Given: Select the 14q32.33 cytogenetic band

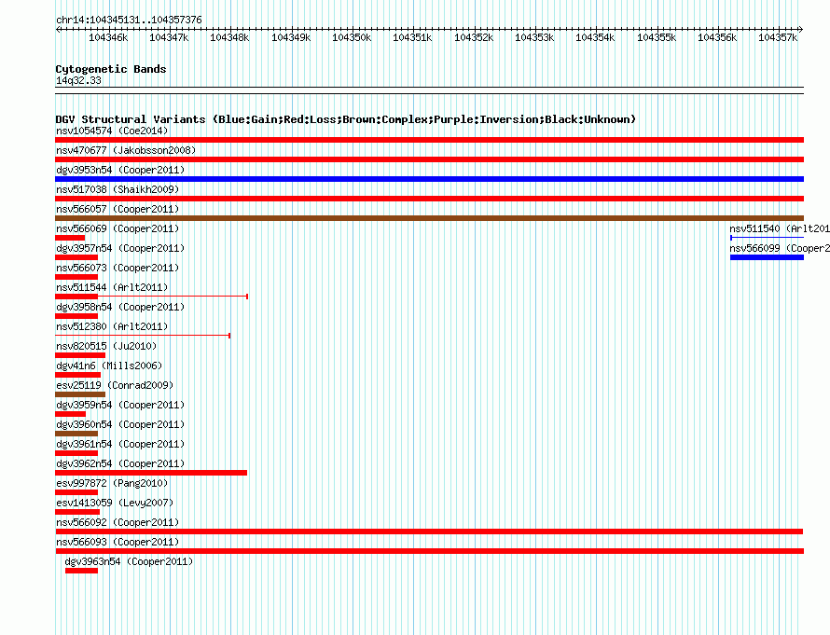Looking at the screenshot, I should point(78,80).
